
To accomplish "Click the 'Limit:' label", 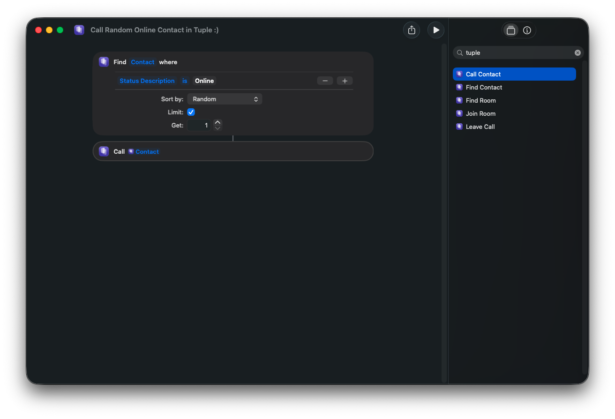I will coord(175,112).
